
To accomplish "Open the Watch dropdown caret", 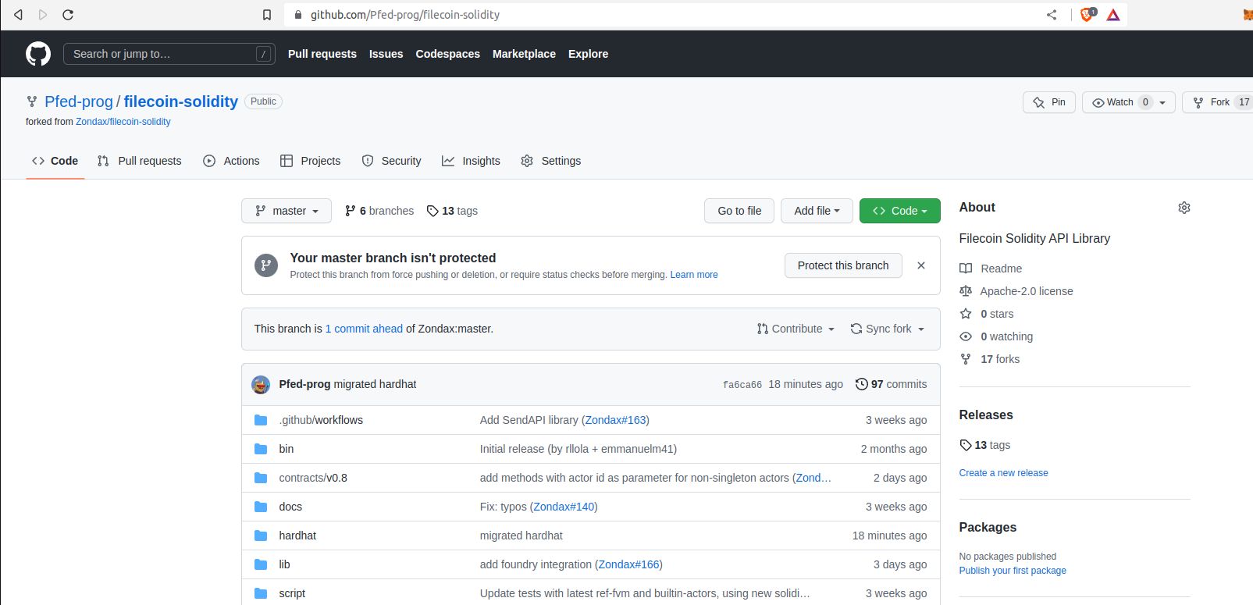I will [1162, 102].
